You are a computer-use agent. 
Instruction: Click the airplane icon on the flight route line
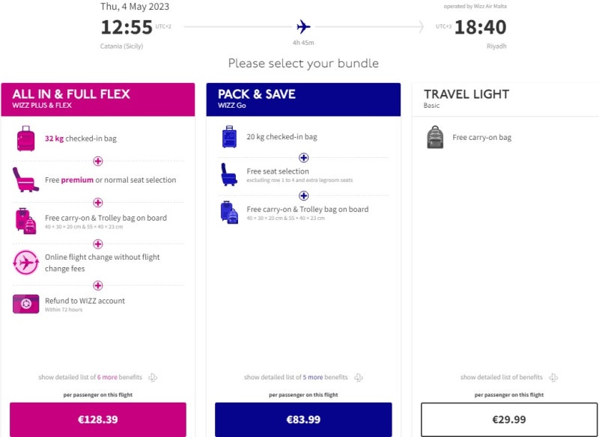[x=303, y=27]
